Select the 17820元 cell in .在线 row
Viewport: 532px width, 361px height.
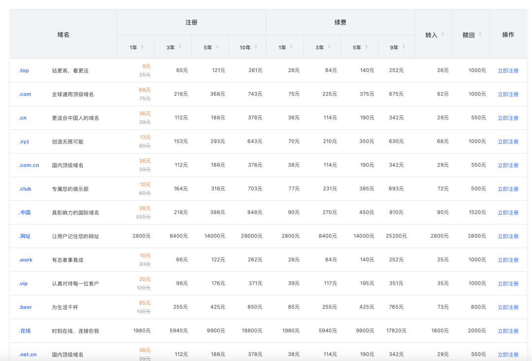click(396, 330)
